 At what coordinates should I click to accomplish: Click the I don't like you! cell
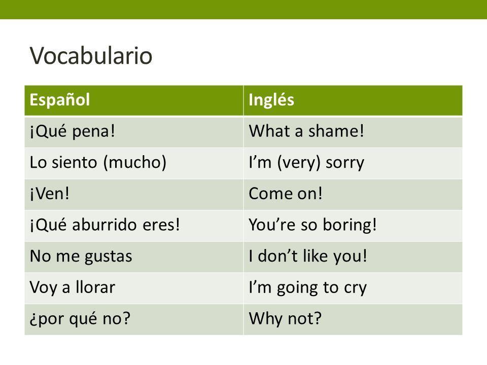(x=353, y=257)
